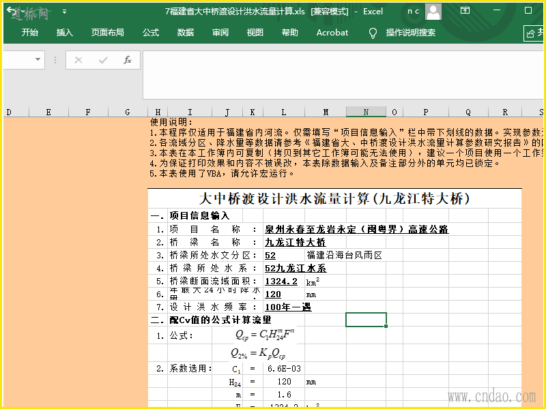Click the 桥梁所处水文分区 label cell
The width and height of the screenshot is (546, 409).
point(214,255)
